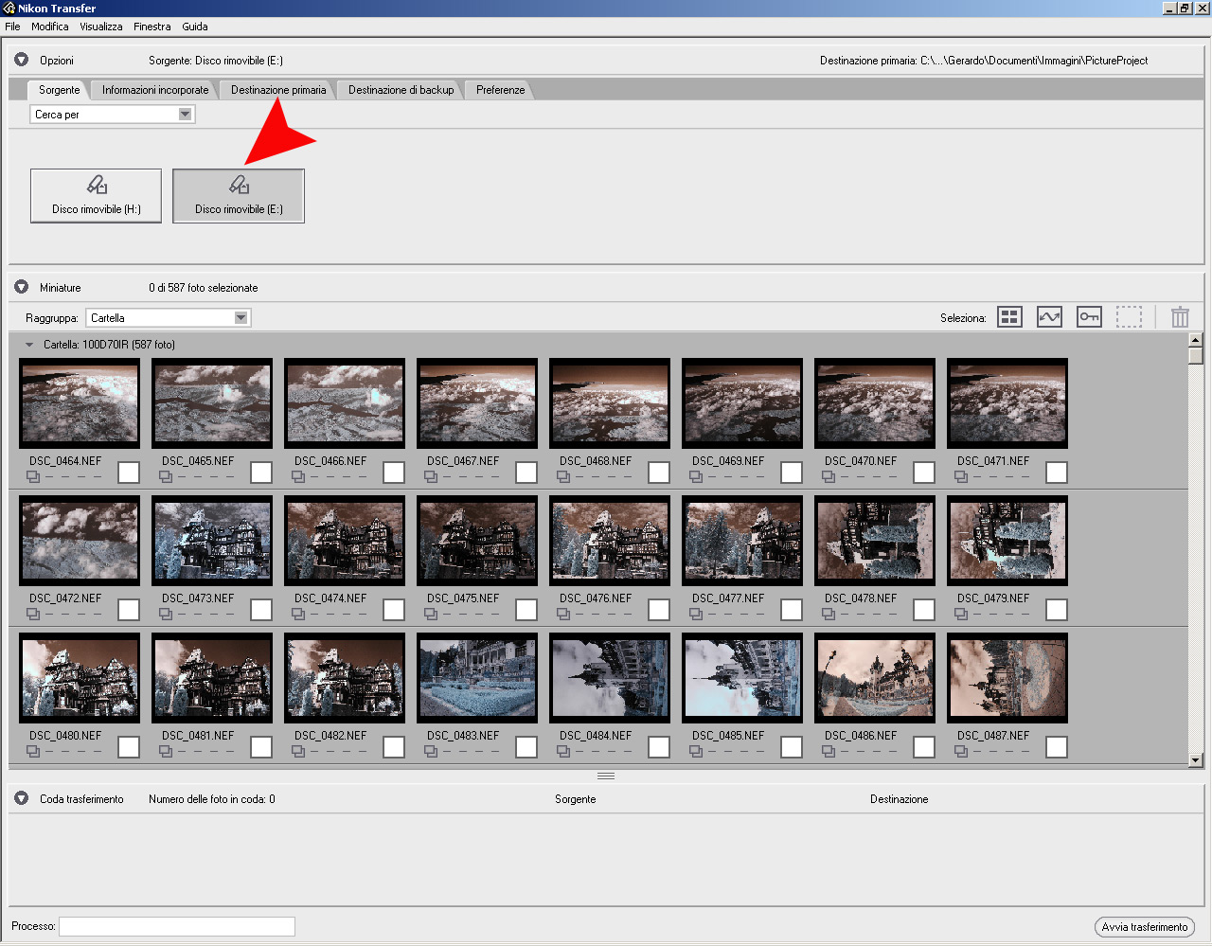
Task: Check the box next to DSC_0471.NEF
Action: click(x=1057, y=472)
